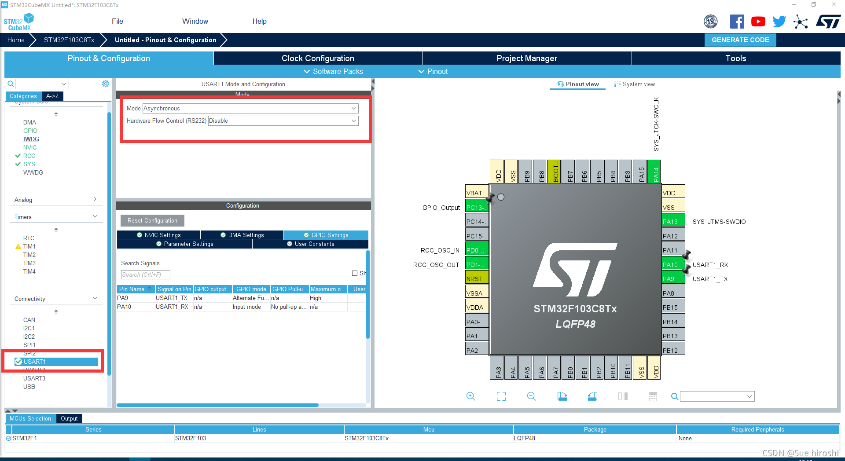Click the STM32CubeMX logo
Image resolution: width=845 pixels, height=461 pixels.
pos(19,22)
